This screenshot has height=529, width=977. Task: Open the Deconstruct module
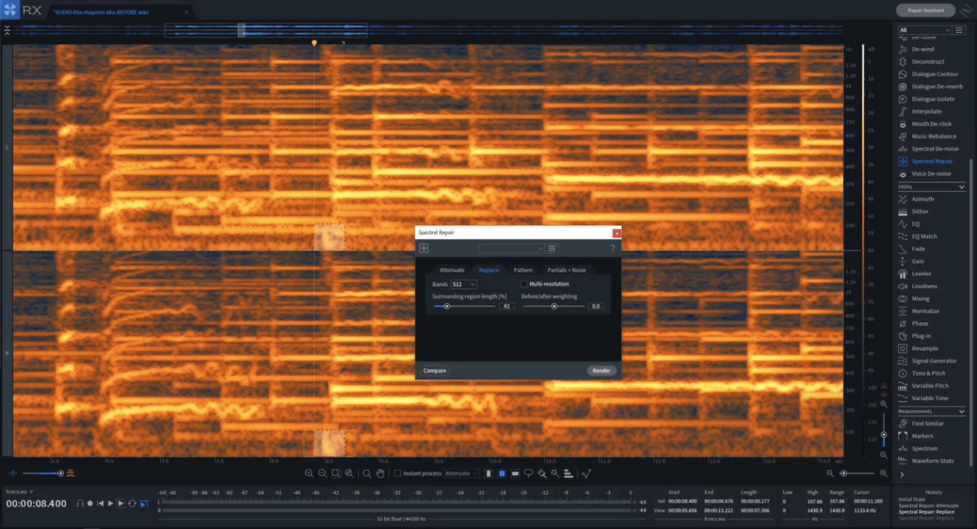927,62
